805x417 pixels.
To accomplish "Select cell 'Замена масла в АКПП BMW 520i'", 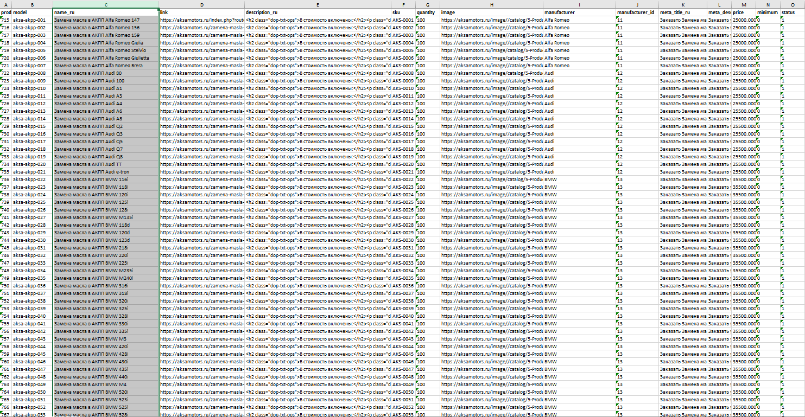I will click(106, 392).
